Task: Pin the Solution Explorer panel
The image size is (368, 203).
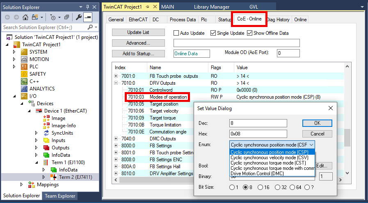Action: [87, 7]
